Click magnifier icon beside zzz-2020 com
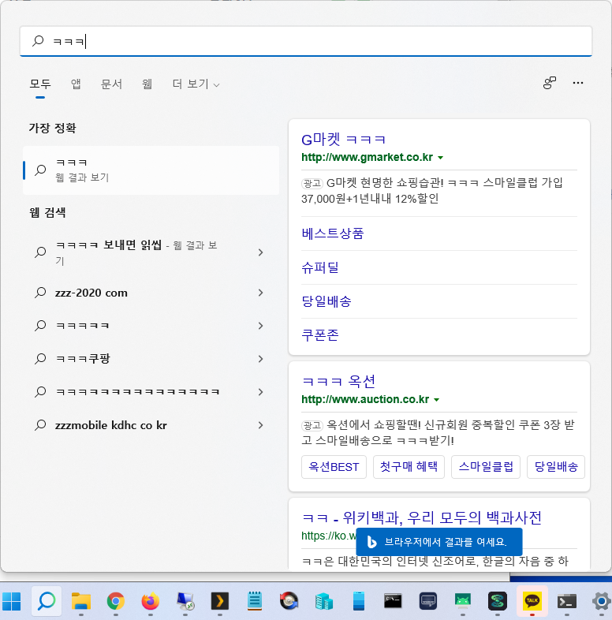Image resolution: width=612 pixels, height=620 pixels. pos(40,293)
